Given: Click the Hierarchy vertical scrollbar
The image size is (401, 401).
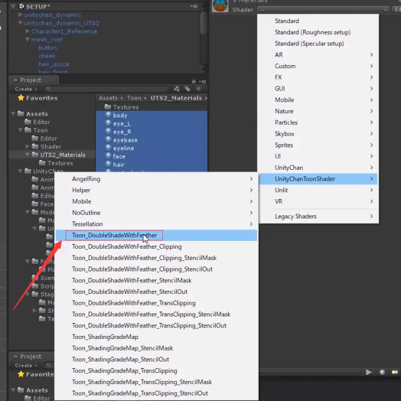Looking at the screenshot, I should tap(204, 23).
